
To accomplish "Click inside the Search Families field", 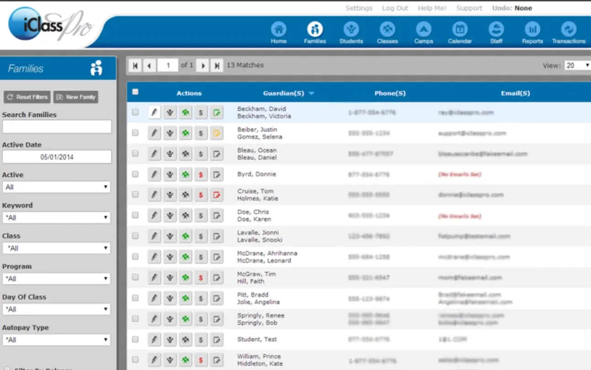I will pyautogui.click(x=57, y=127).
